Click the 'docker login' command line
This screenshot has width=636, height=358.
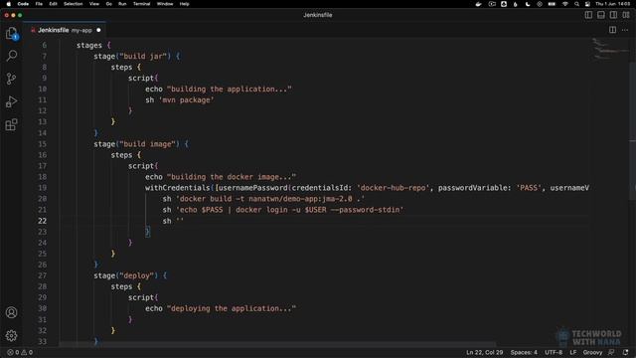(x=283, y=210)
